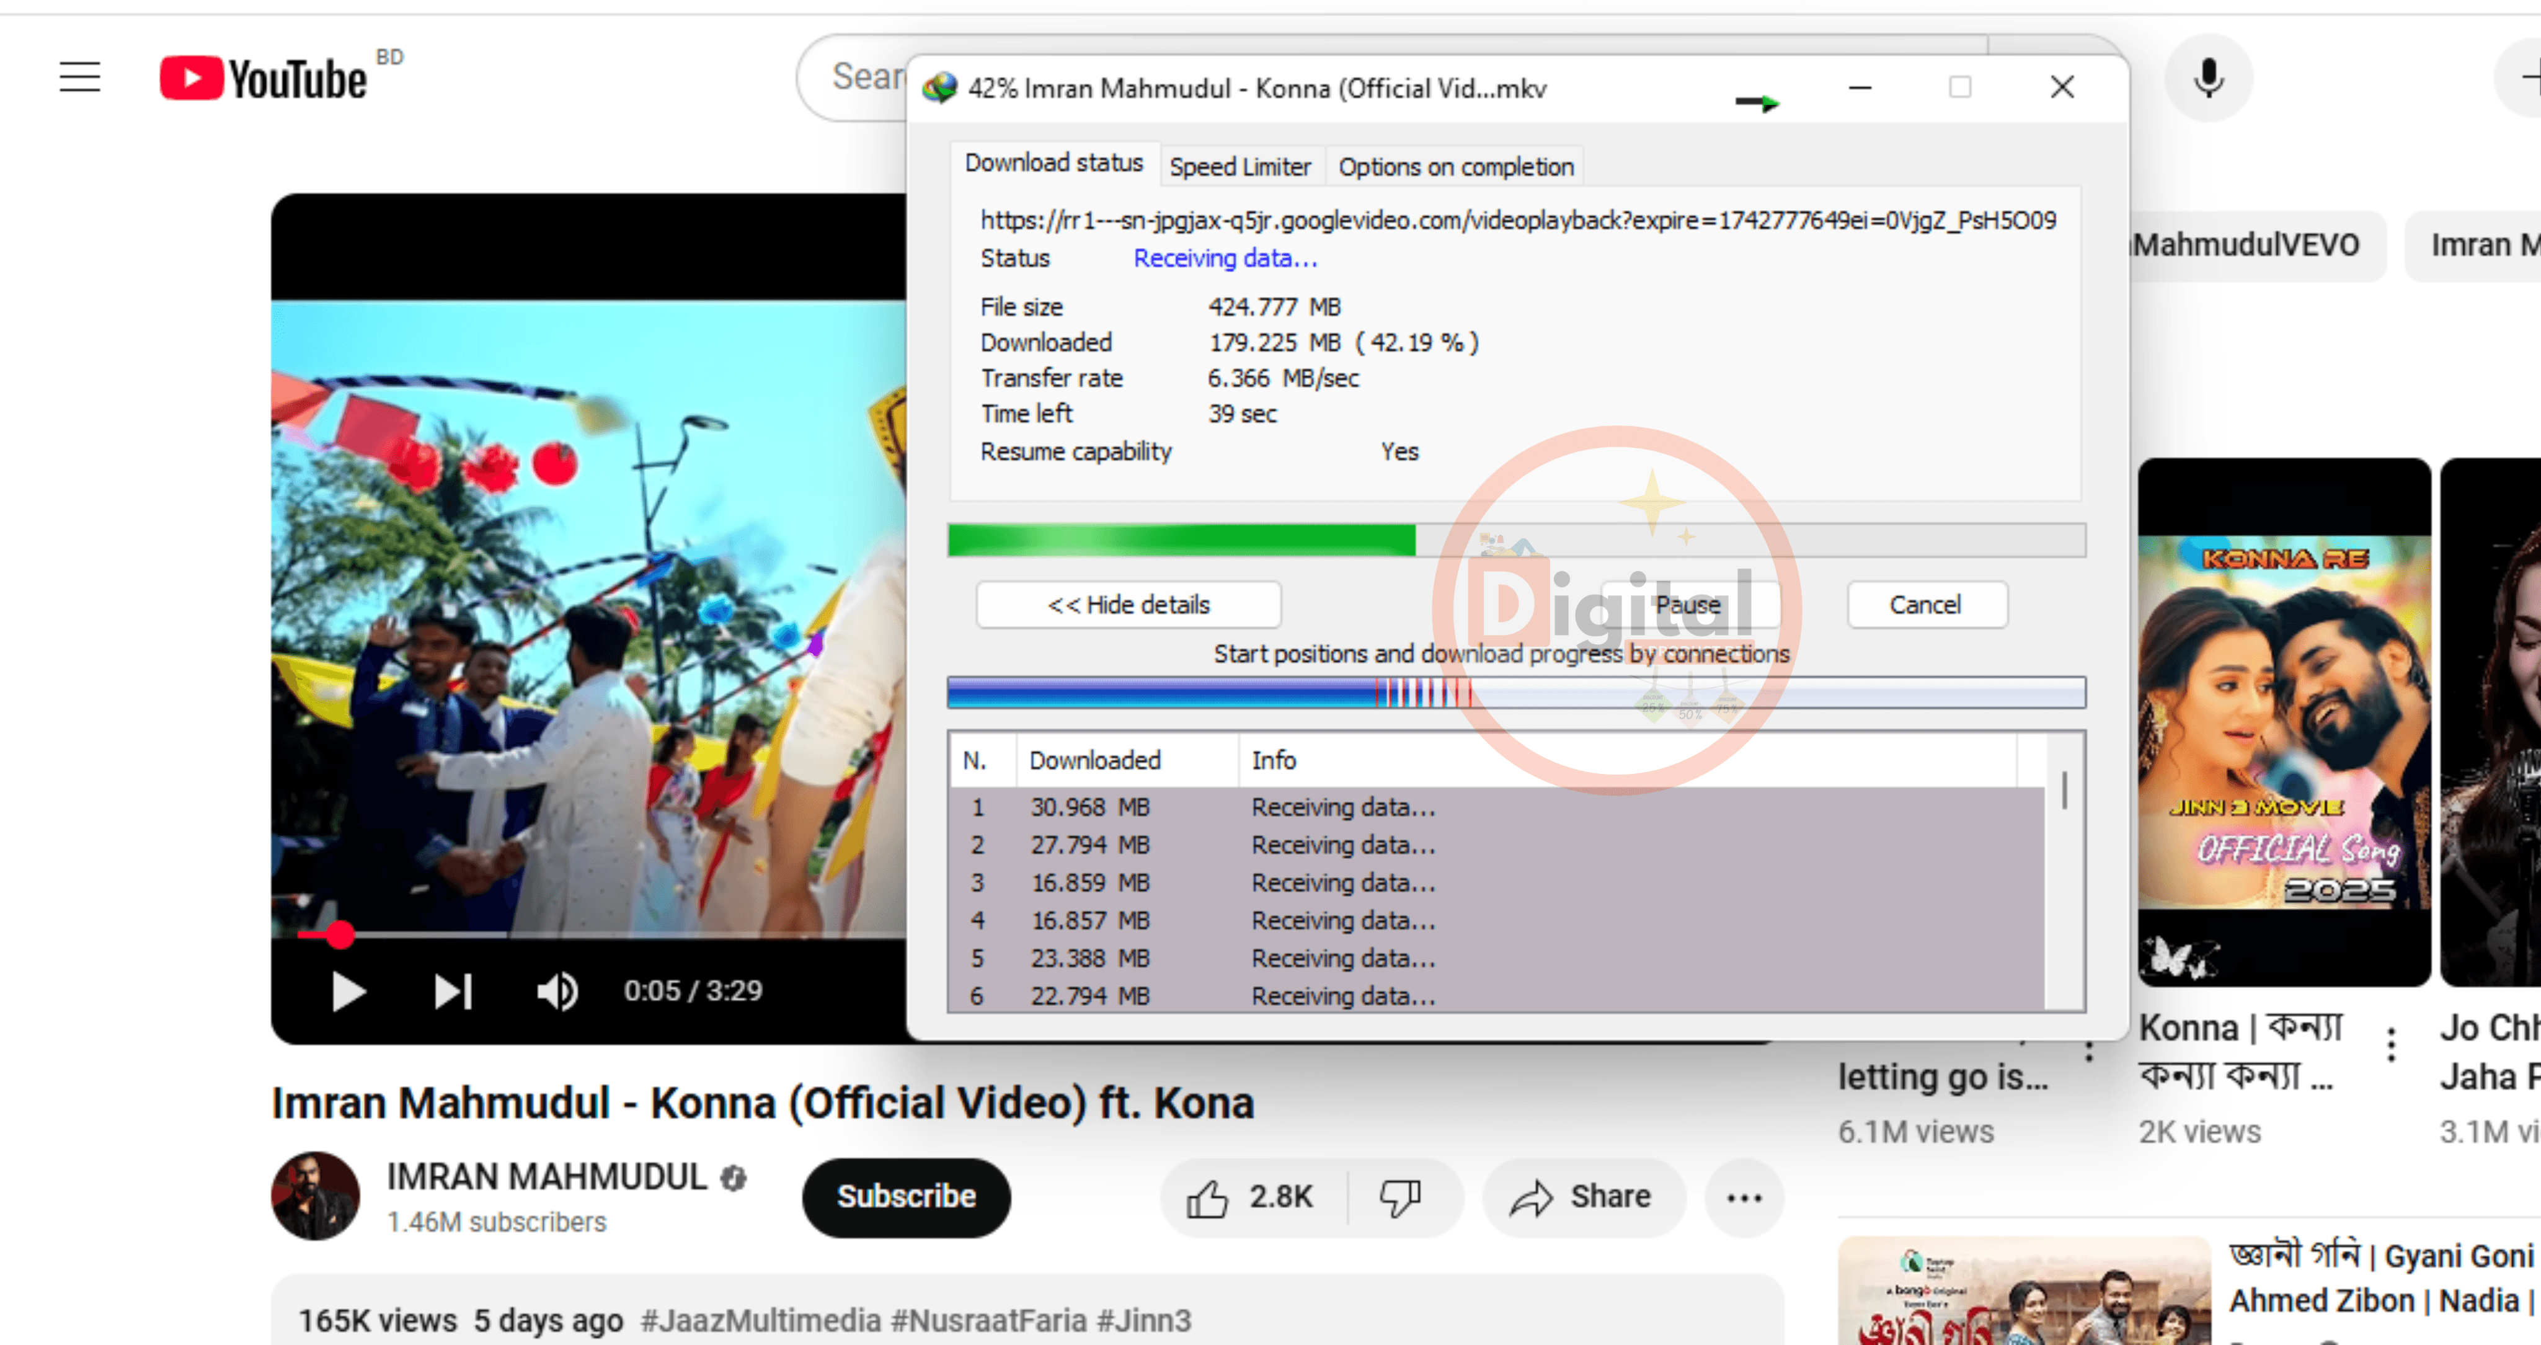The width and height of the screenshot is (2541, 1345).
Task: Open the Gyani Goni video thumbnail
Action: coord(2023,1292)
